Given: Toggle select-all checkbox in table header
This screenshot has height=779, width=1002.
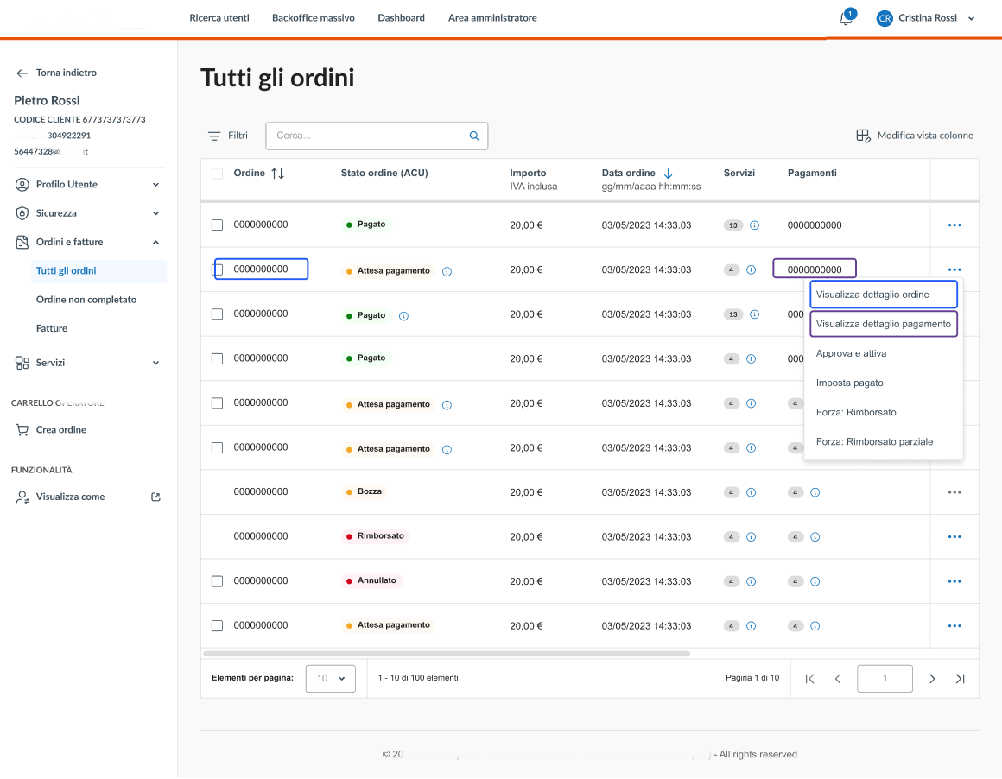Looking at the screenshot, I should pos(217,174).
